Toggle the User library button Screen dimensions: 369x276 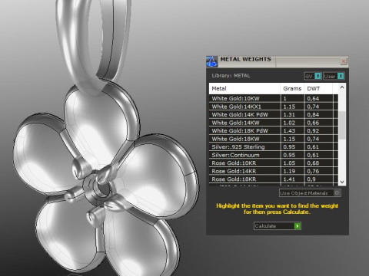(334, 76)
